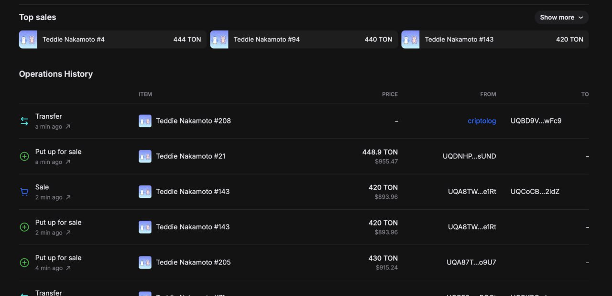The image size is (612, 296).
Task: Open external link arrow beside Sale 2 min ago
Action: point(68,197)
